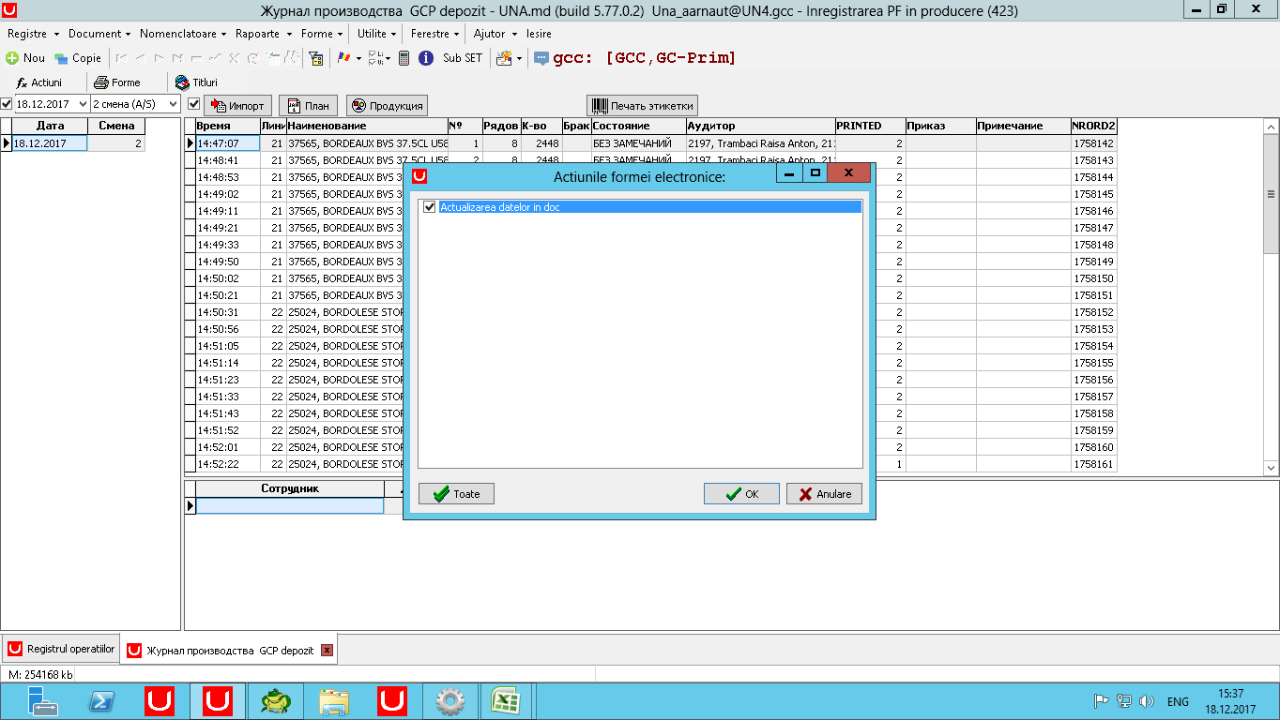
Task: Click the blue info icon
Action: [425, 58]
